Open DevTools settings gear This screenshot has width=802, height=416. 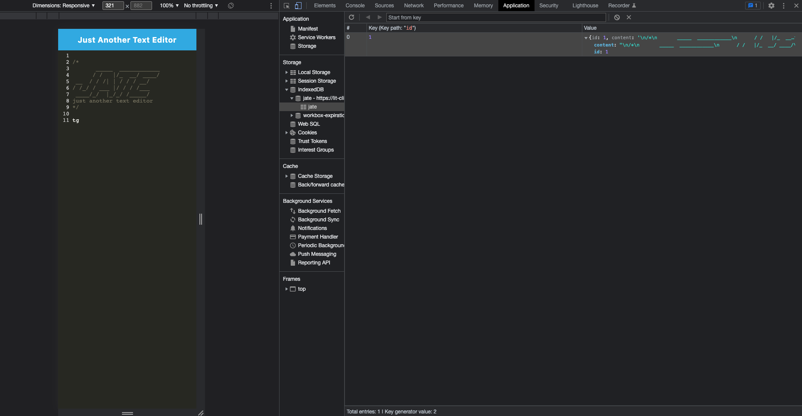(771, 6)
